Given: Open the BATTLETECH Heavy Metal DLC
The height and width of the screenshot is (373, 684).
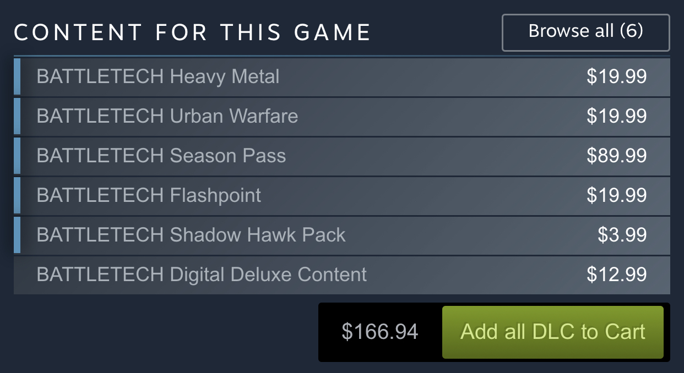Looking at the screenshot, I should (x=158, y=76).
